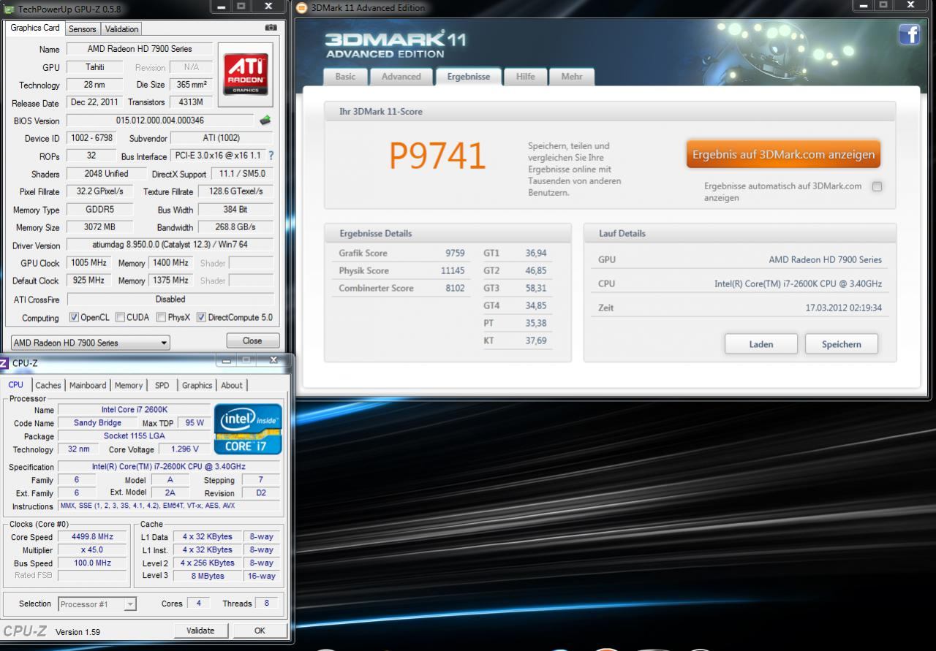Open the Processor #1 selection dropdown
This screenshot has height=651, width=936.
[97, 604]
